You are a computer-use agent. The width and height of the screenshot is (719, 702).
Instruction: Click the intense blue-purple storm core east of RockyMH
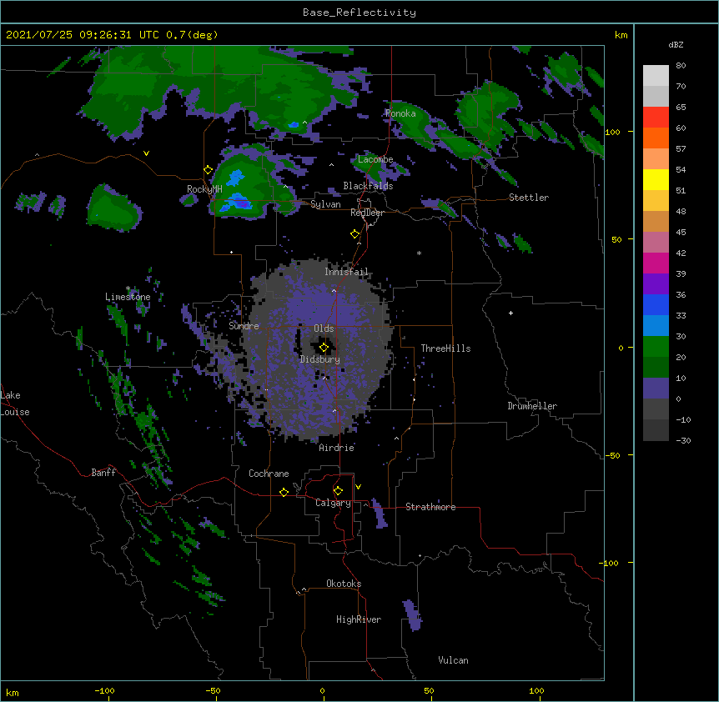click(241, 203)
